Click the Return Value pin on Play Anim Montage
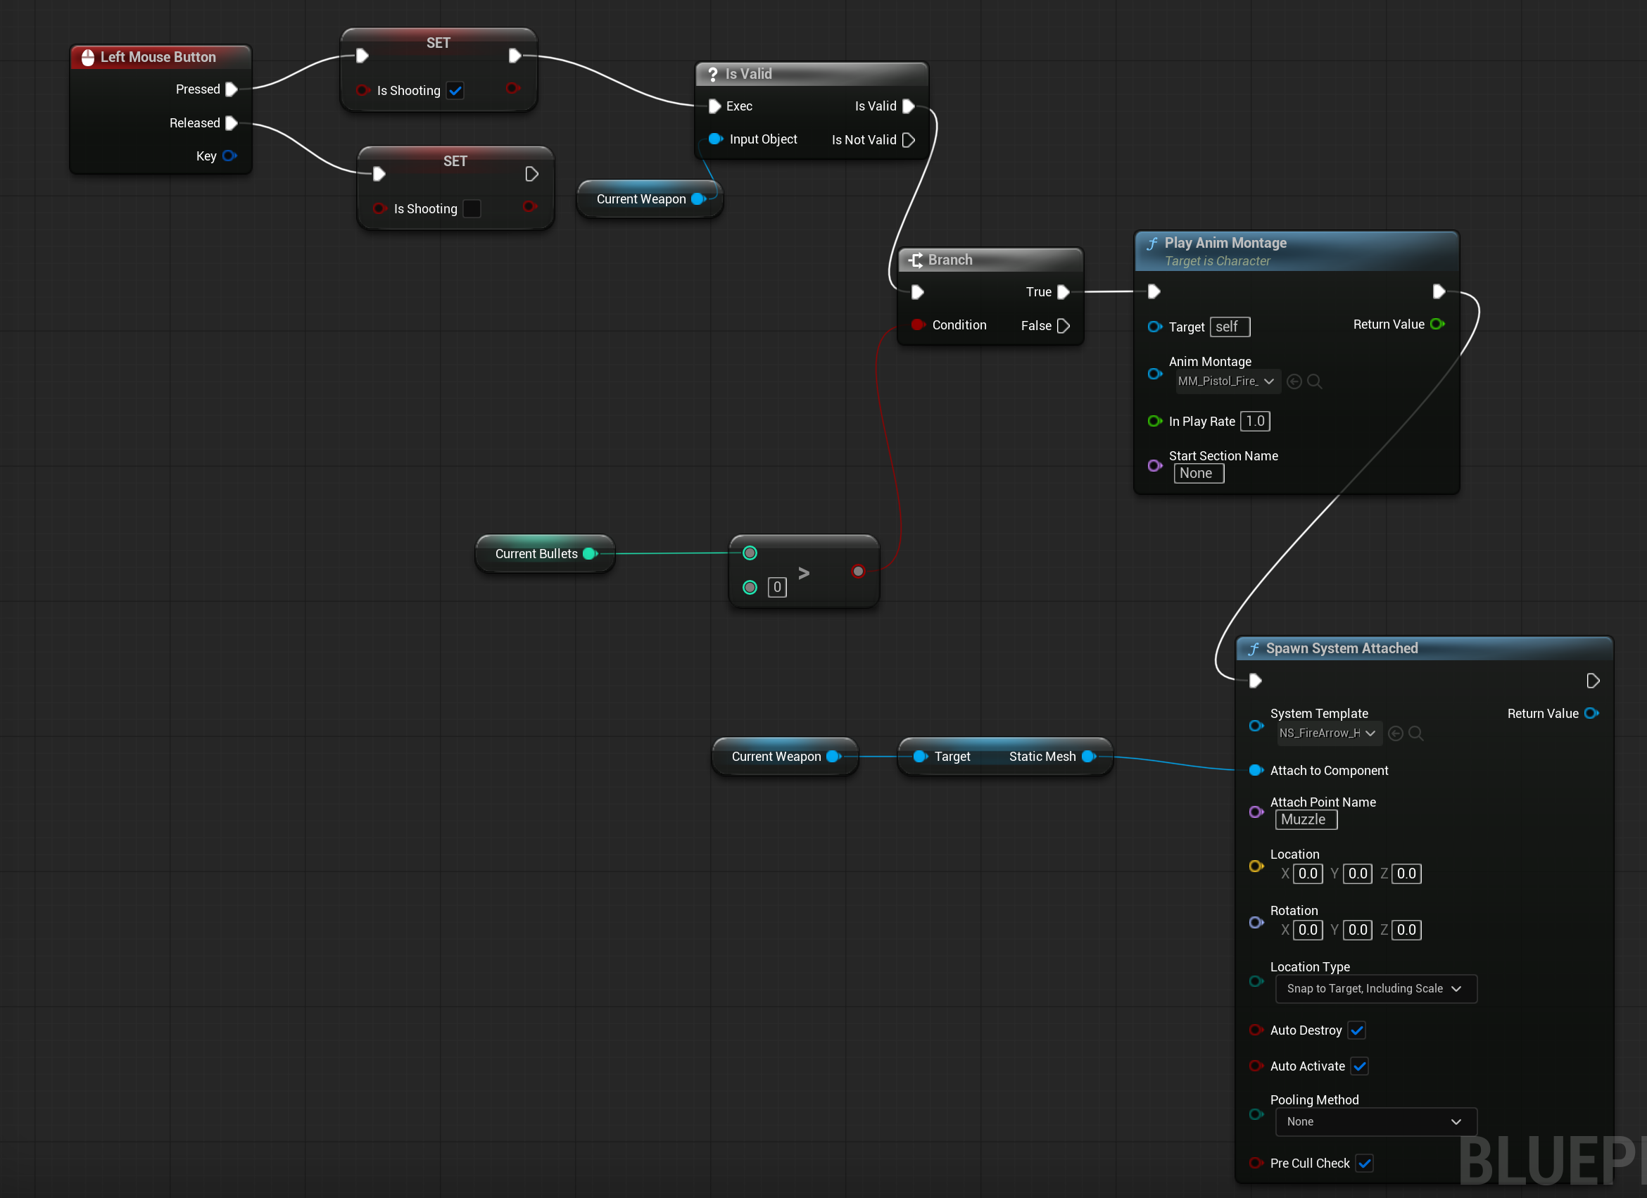Viewport: 1647px width, 1198px height. click(1437, 324)
